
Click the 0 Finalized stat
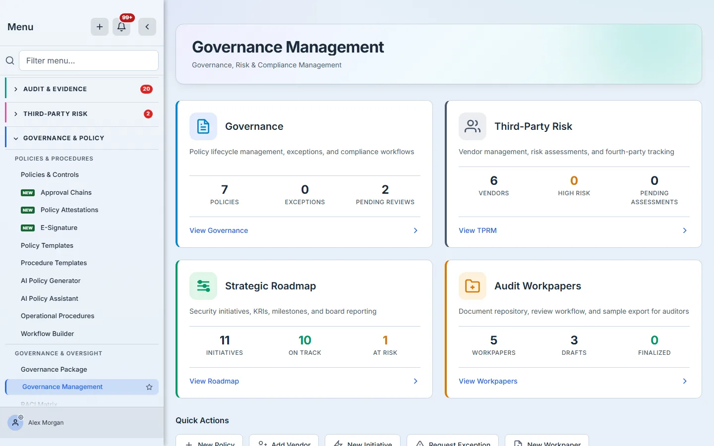click(654, 345)
